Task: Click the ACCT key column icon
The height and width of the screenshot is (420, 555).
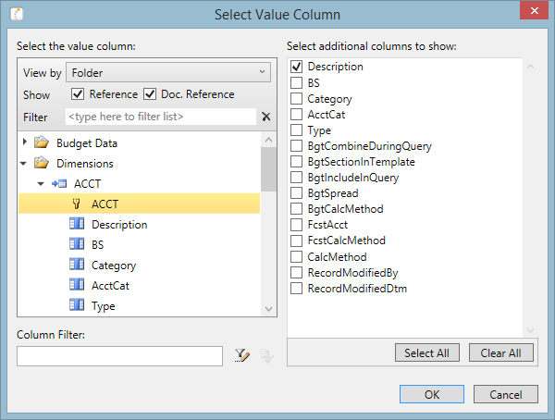Action: pos(78,204)
